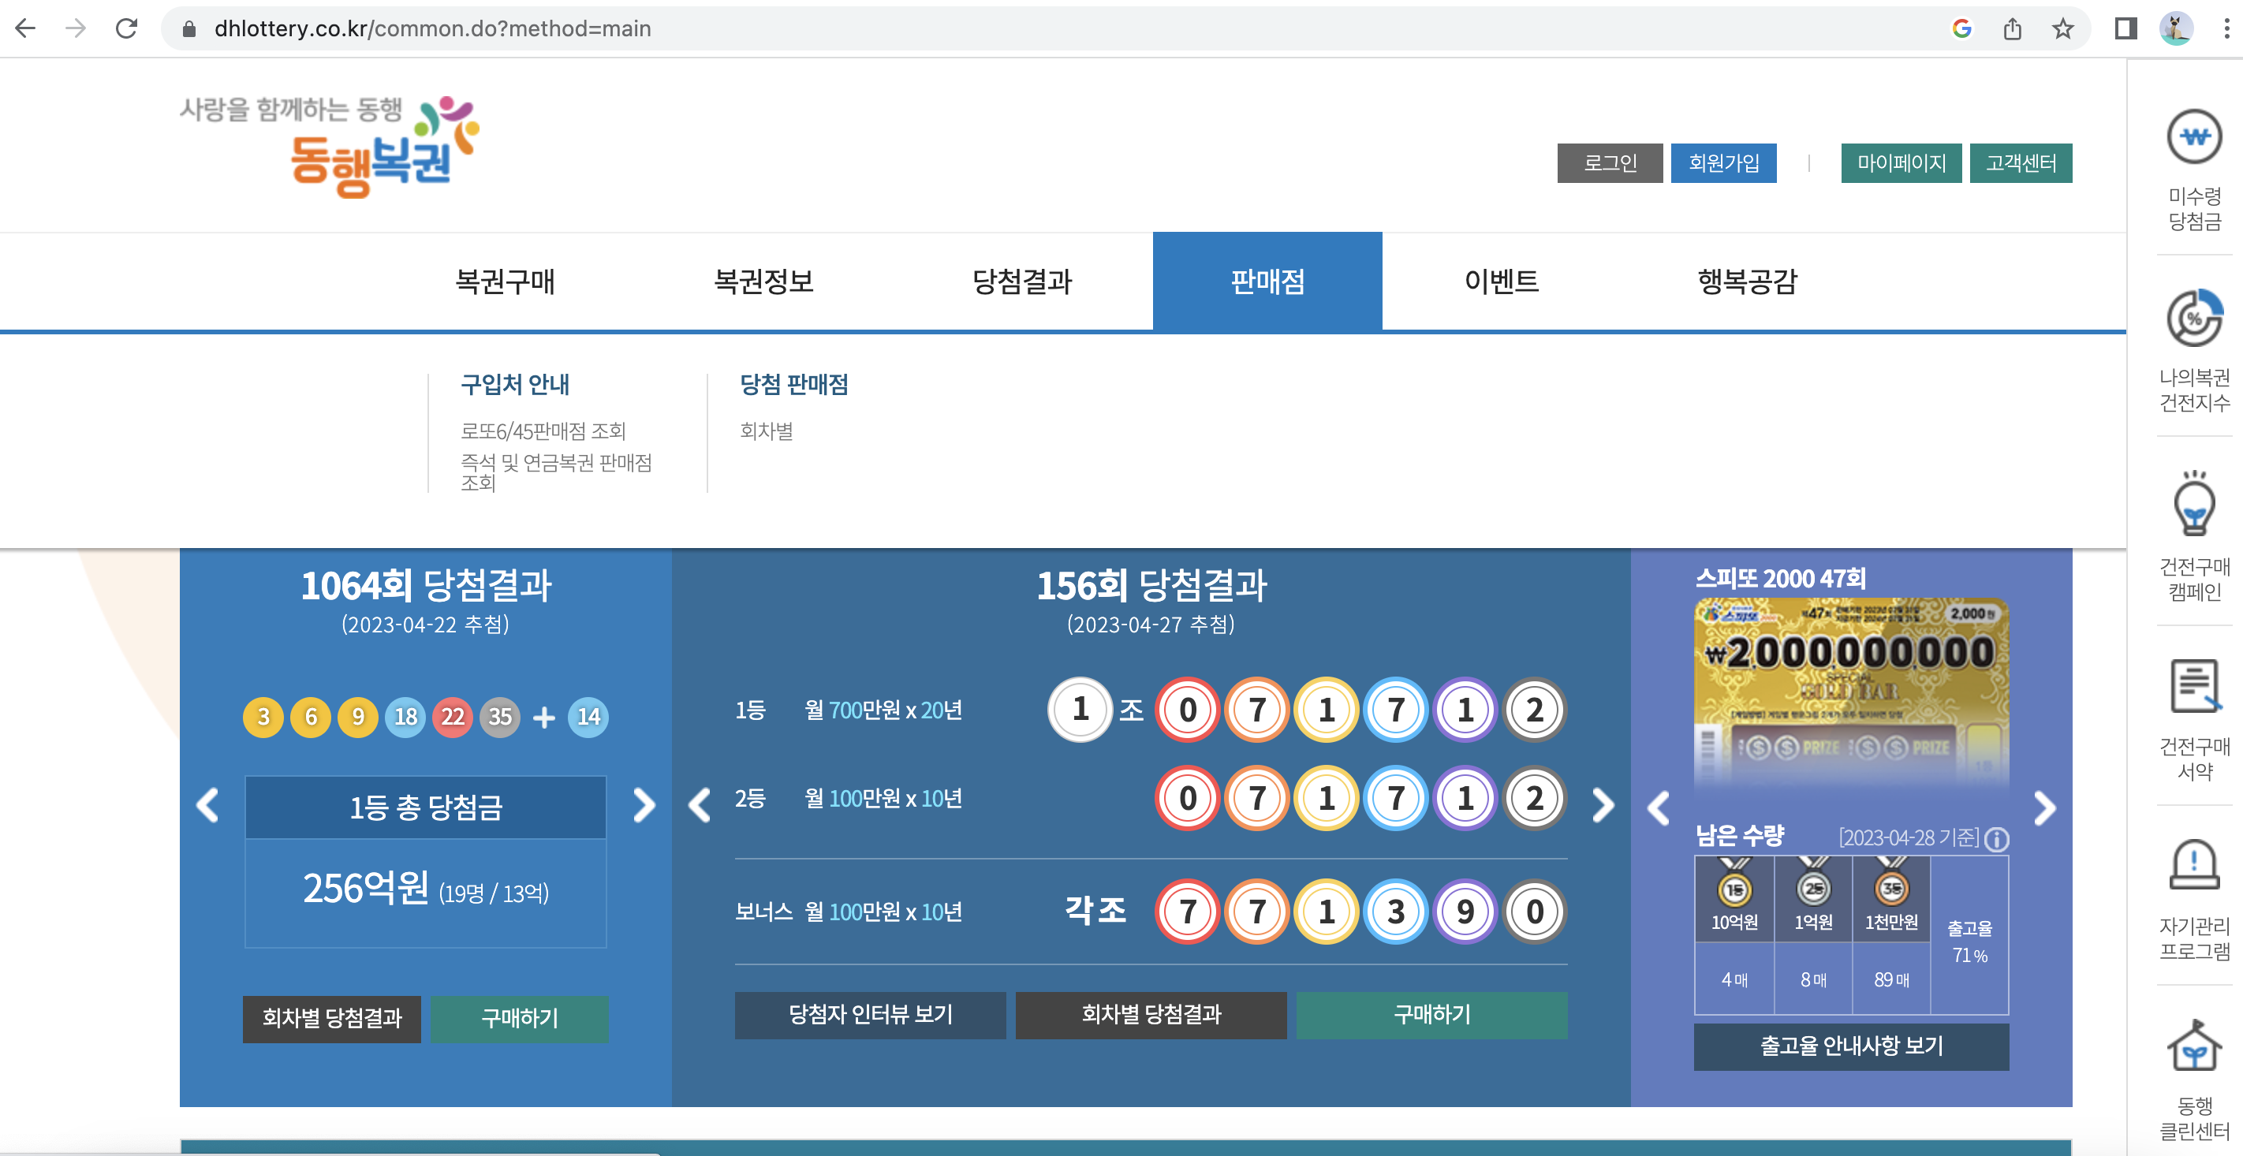Click the 출고율 안내사항 보기 button
2243x1156 pixels.
[x=1851, y=1046]
